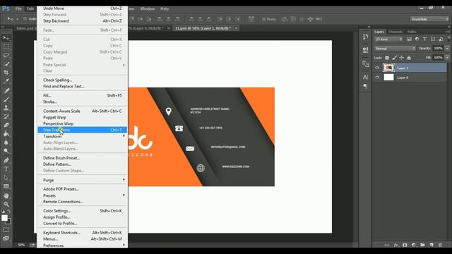
Task: Create new group folder icon
Action: [422, 245]
